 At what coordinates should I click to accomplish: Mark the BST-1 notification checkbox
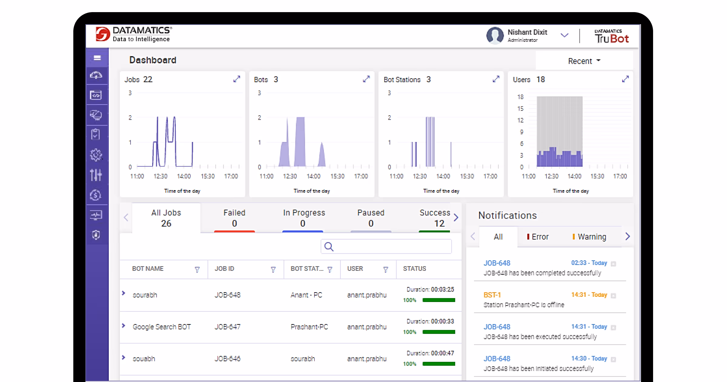coord(613,296)
